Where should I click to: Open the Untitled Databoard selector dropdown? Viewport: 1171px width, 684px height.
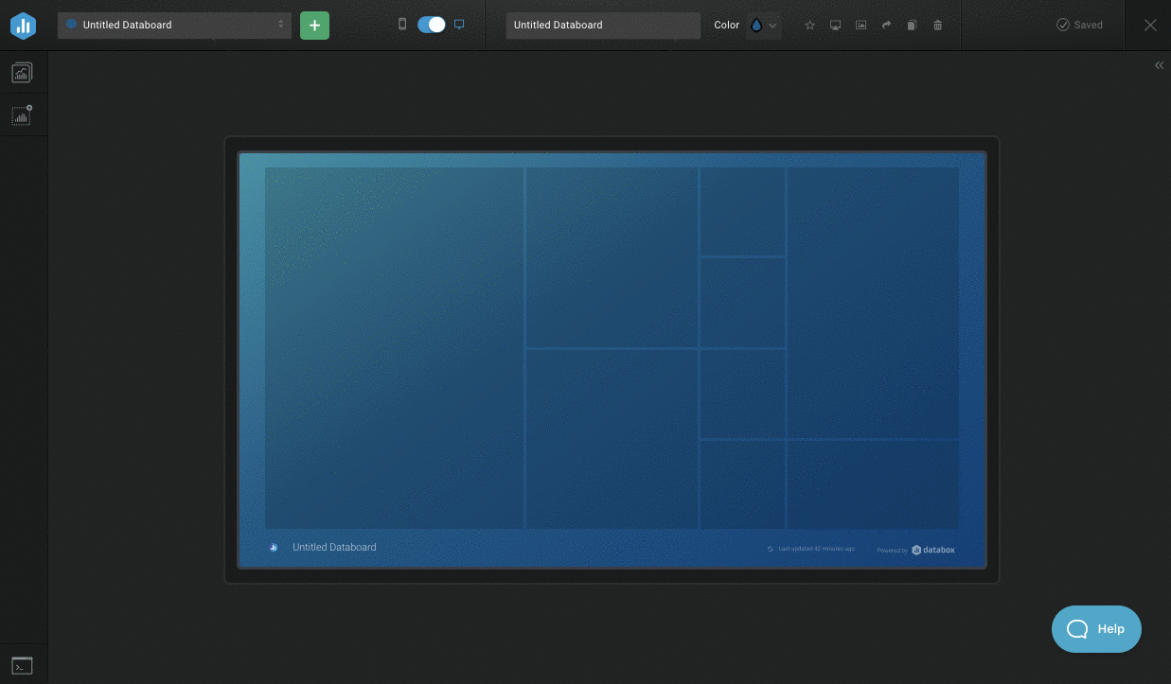pos(174,26)
